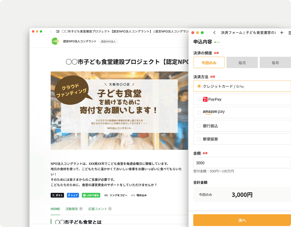This screenshot has height=227, width=291.
Task: Set payment frequency to 毎月
Action: pyautogui.click(x=242, y=63)
